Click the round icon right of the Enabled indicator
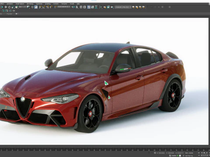The image size is (210, 157). pos(180,156)
